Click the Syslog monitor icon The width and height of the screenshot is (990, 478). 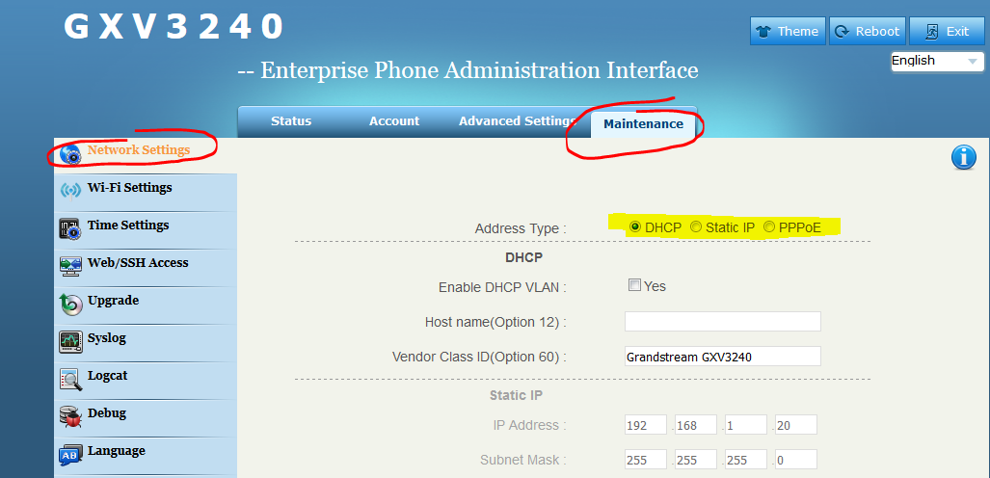(70, 341)
